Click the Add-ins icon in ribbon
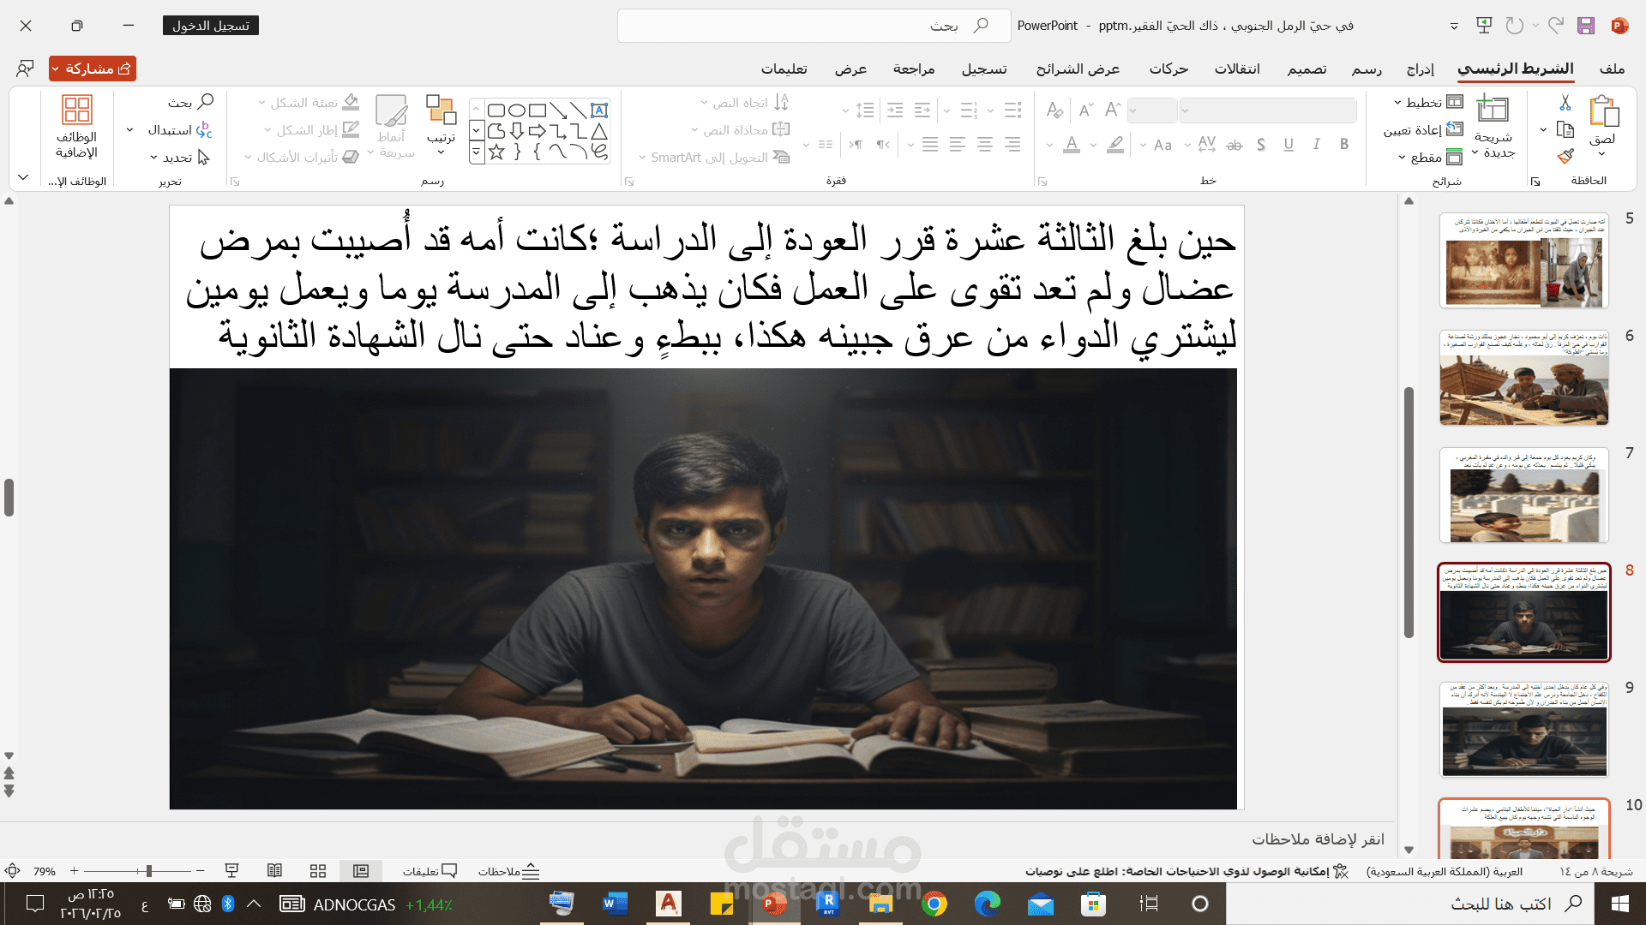 click(76, 111)
